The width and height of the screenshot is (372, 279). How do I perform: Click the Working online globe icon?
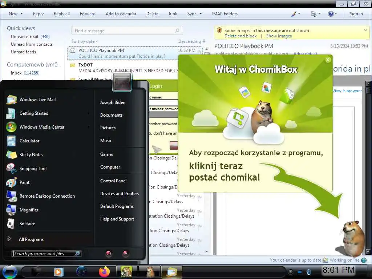point(364,260)
